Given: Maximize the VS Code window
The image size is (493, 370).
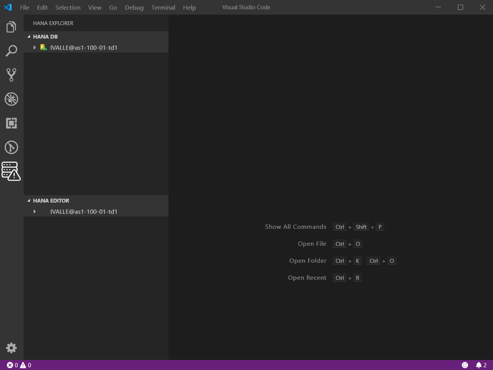Looking at the screenshot, I should 461,7.
